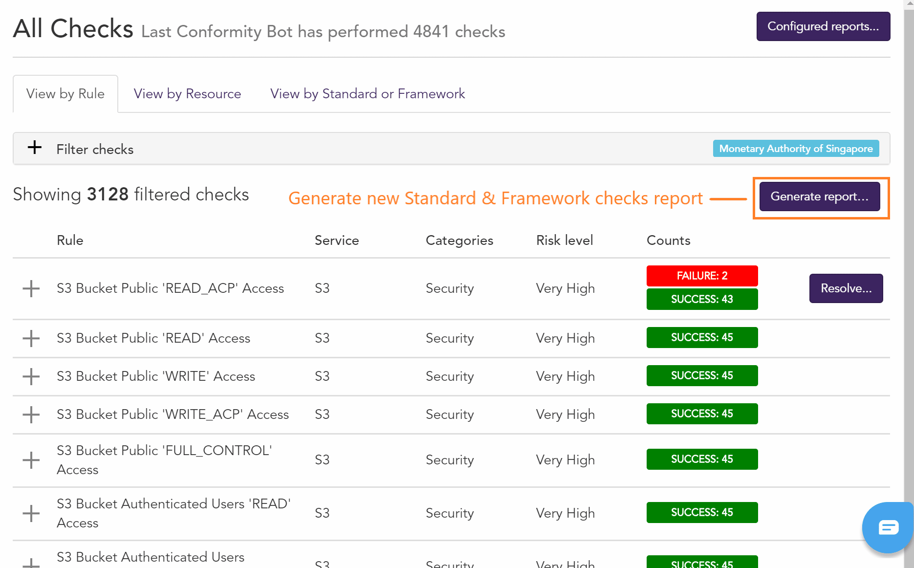914x568 pixels.
Task: Click SUCCESS: 45 badge for Authenticated Users 'READ'
Action: click(702, 512)
